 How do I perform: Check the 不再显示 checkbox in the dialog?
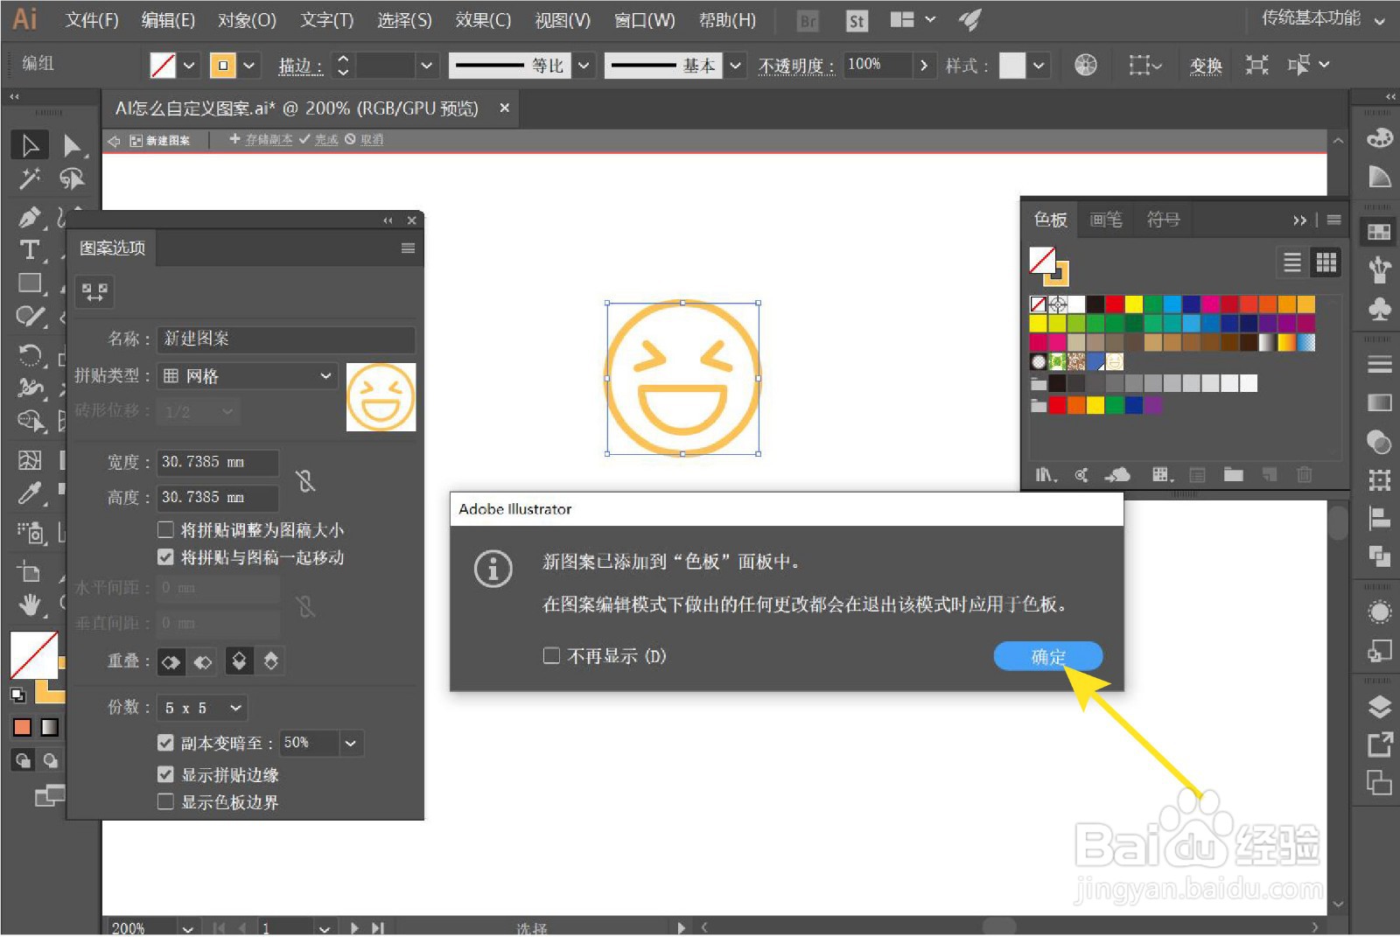tap(551, 654)
